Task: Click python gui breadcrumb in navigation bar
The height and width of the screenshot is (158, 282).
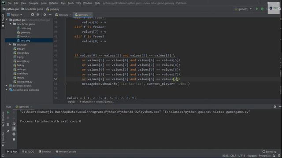Action: pos(11,9)
